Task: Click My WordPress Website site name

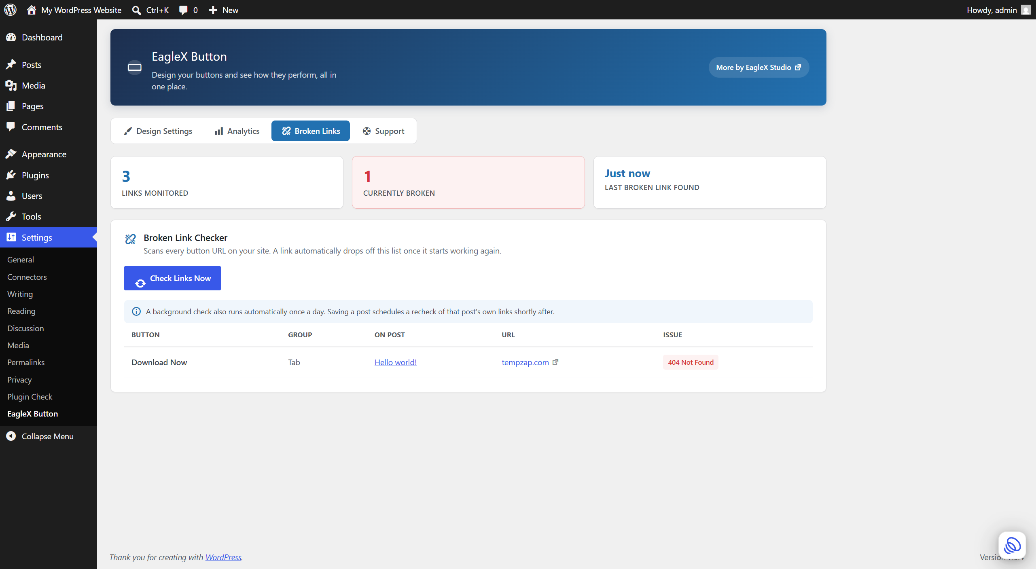Action: tap(81, 10)
